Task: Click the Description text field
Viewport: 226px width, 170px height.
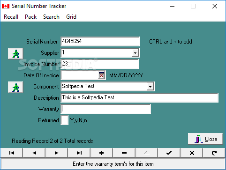Action: point(140,97)
